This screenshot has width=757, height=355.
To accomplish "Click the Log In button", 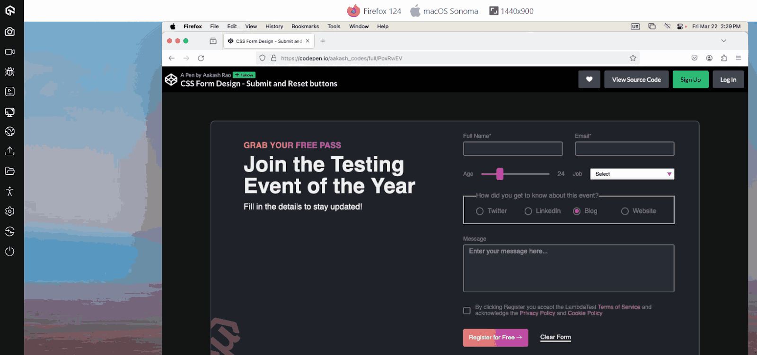I will coord(728,79).
